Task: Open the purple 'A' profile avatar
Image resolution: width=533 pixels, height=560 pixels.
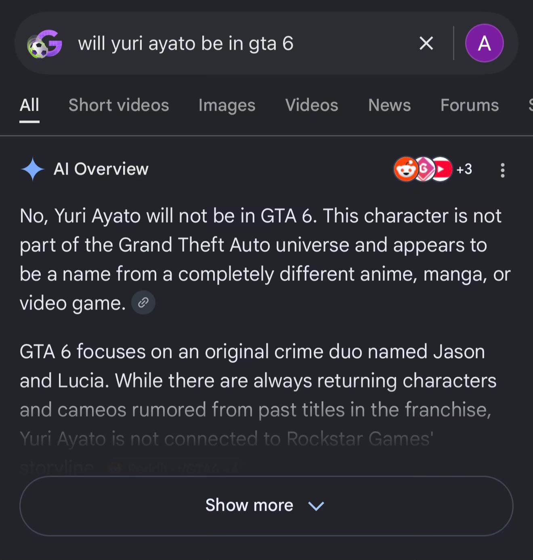Action: pyautogui.click(x=485, y=43)
